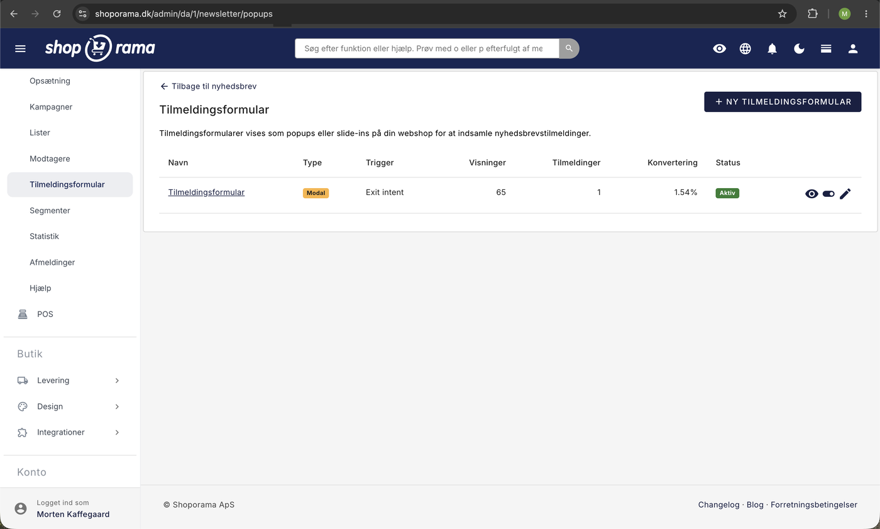Reload the page
The width and height of the screenshot is (880, 529).
click(x=57, y=13)
